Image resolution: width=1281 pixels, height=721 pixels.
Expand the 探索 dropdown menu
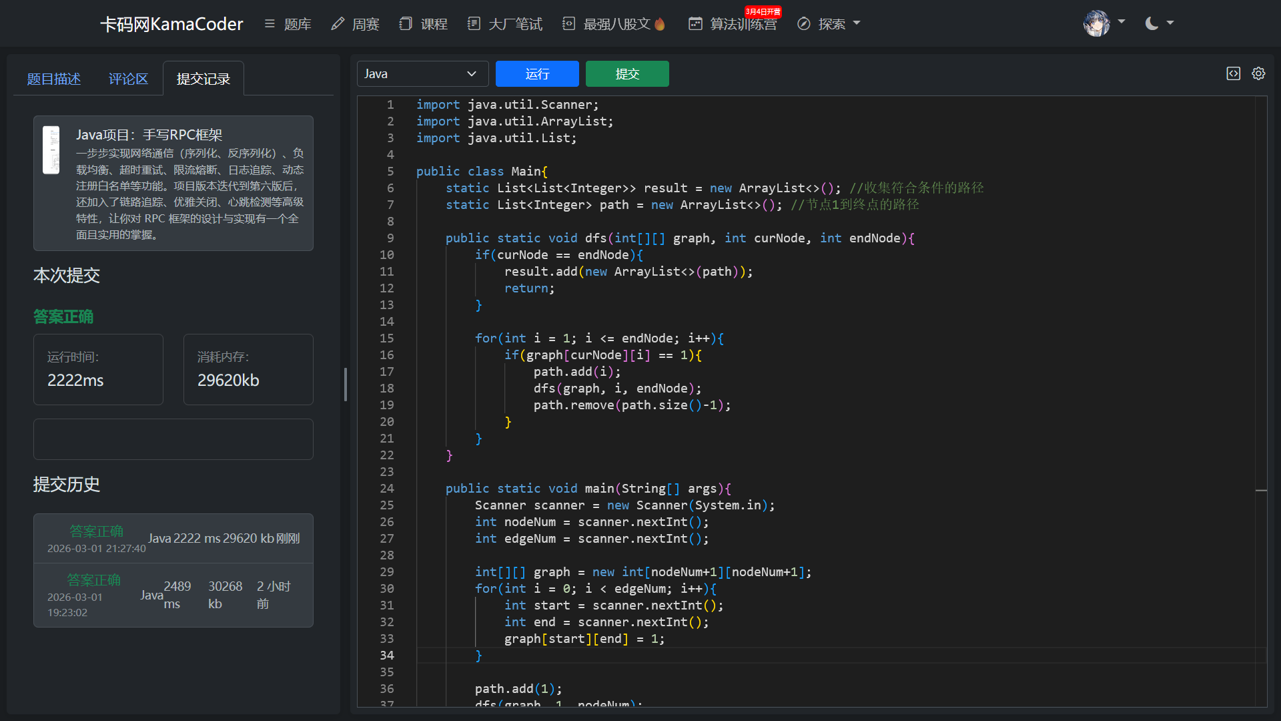[x=829, y=24]
